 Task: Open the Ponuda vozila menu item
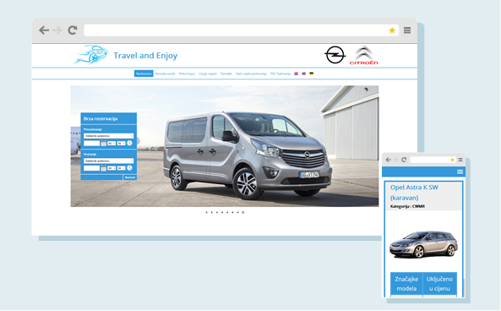pyautogui.click(x=165, y=74)
